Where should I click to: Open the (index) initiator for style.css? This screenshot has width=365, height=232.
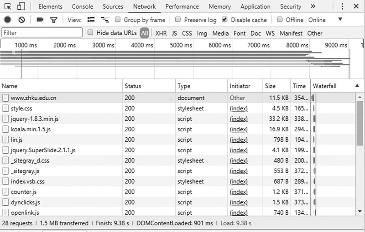[x=239, y=108]
